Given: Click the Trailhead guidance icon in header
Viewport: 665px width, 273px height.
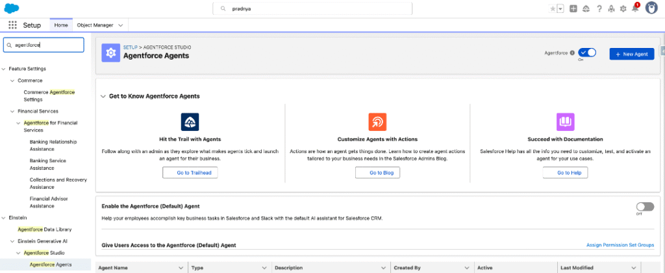Looking at the screenshot, I should [586, 8].
